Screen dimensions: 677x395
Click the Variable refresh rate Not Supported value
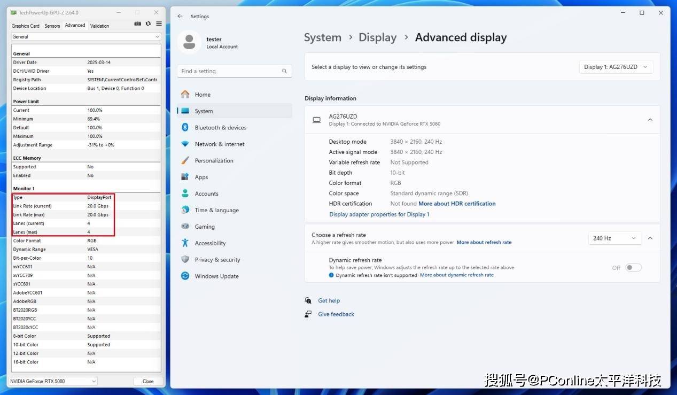coord(409,162)
